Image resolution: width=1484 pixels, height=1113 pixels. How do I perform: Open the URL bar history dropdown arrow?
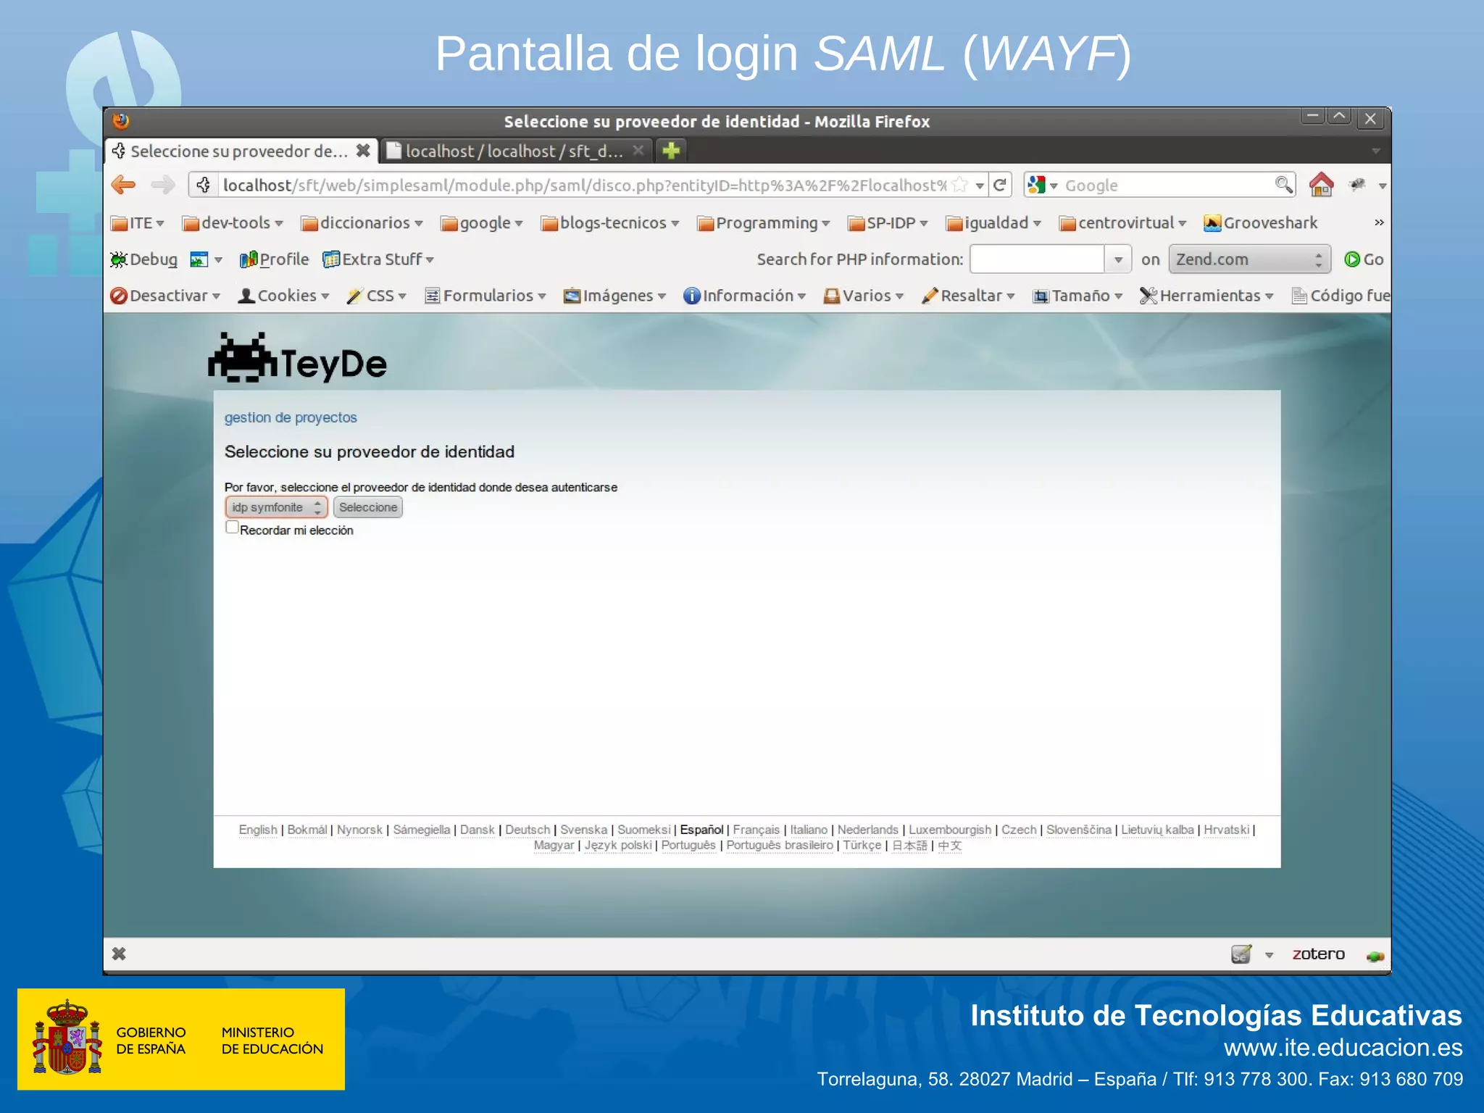tap(980, 185)
